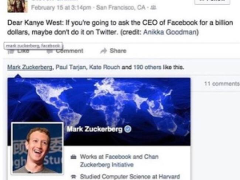The image size is (240, 180).
Task: Expand the 11 comments on the post
Action: click(x=221, y=84)
